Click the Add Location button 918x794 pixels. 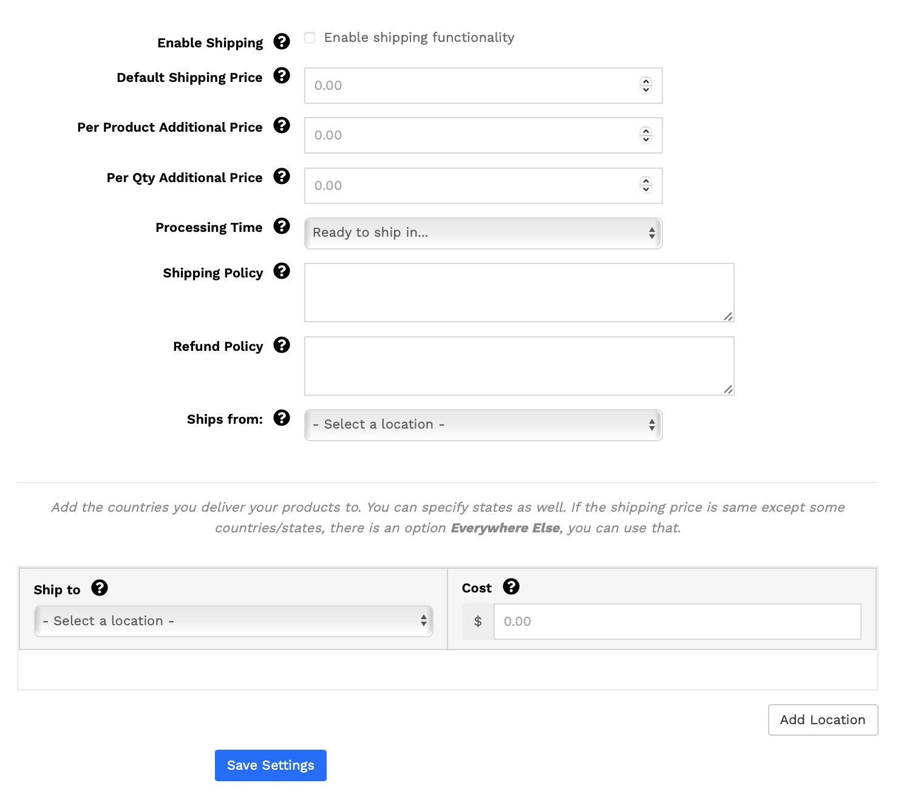point(823,720)
